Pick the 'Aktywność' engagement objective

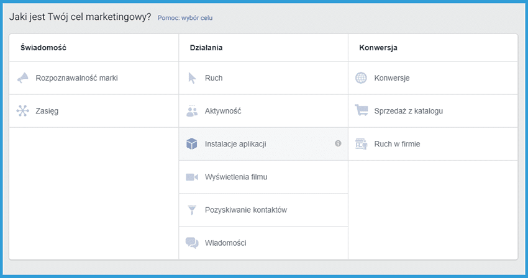263,110
